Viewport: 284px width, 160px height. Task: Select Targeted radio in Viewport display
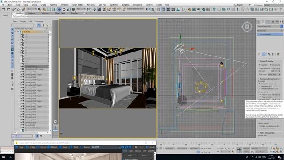pyautogui.click(x=260, y=65)
